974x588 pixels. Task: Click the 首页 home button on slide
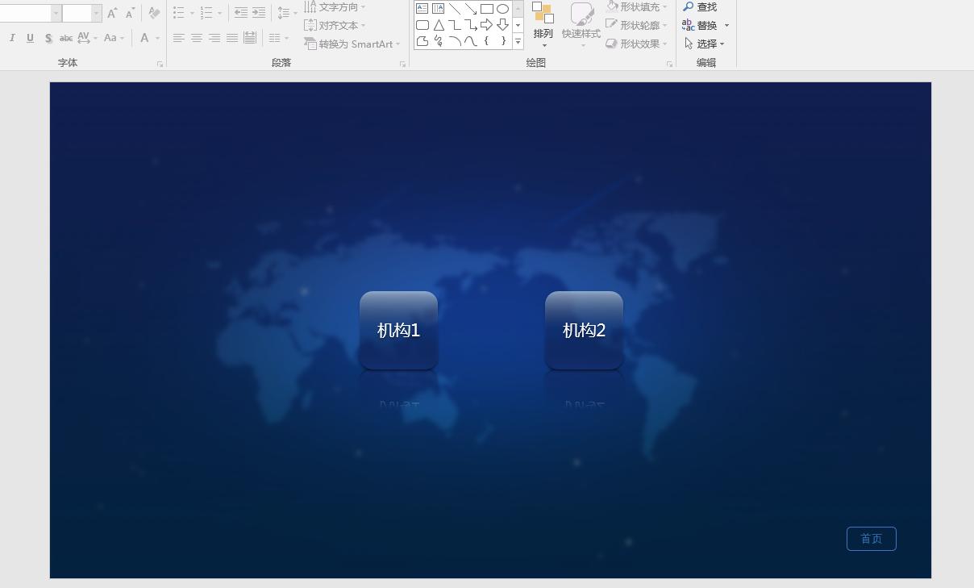tap(872, 539)
